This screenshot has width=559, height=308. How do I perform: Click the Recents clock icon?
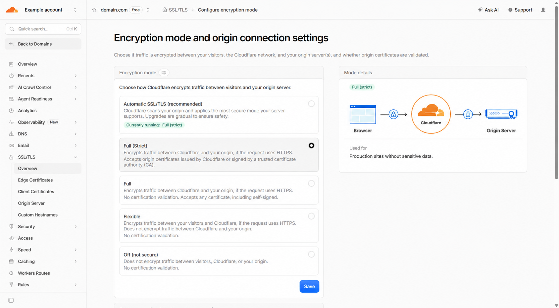click(x=11, y=76)
